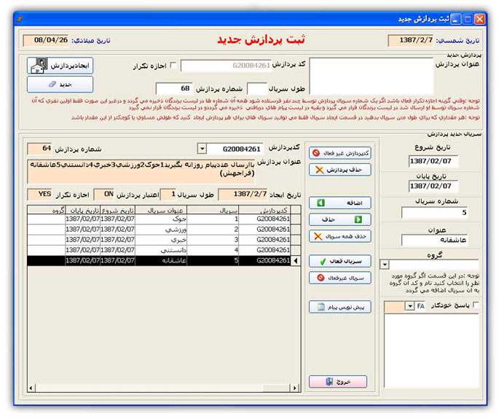Click the تاریخ شروع column header
The width and height of the screenshot is (499, 419).
point(118,210)
